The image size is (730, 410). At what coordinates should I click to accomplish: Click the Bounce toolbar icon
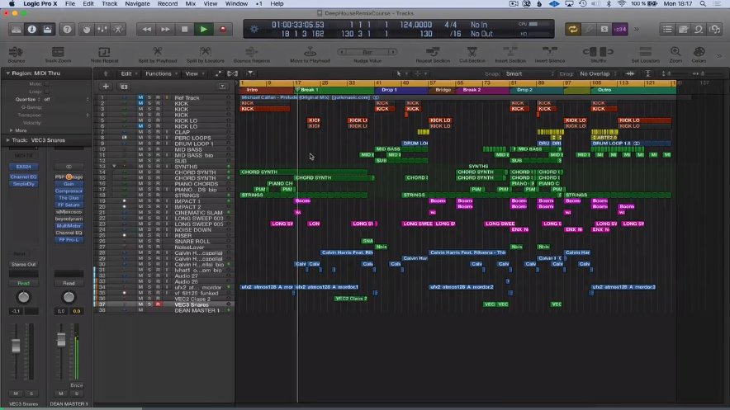(x=16, y=52)
